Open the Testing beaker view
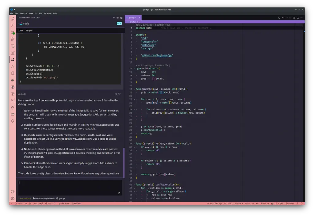Image resolution: width=314 pixels, height=216 pixels. pyautogui.click(x=13, y=66)
